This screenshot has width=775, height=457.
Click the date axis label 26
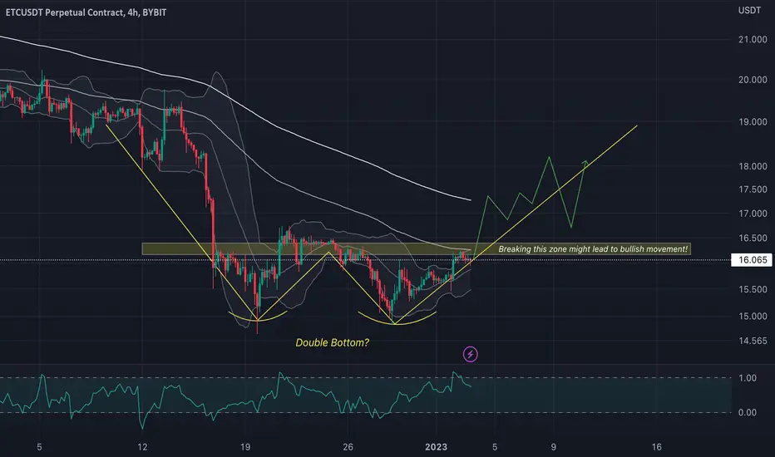(348, 447)
